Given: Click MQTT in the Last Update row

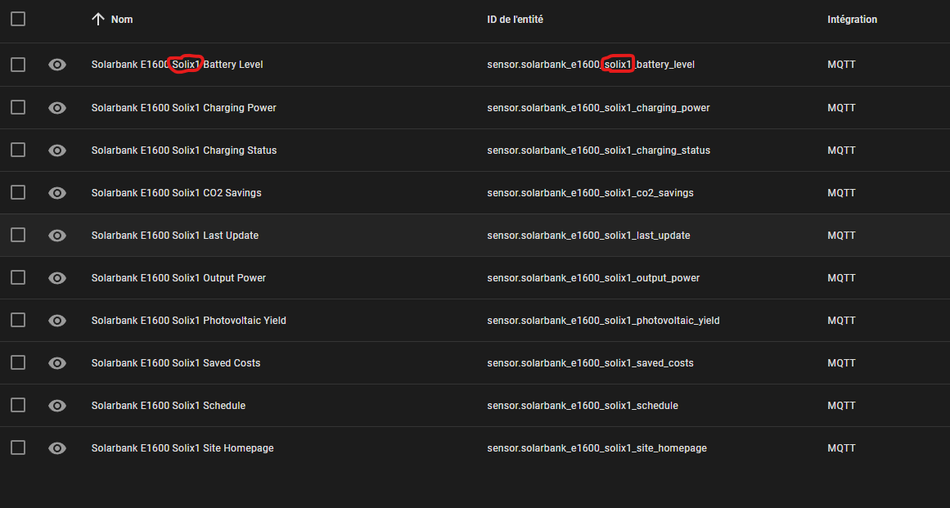Looking at the screenshot, I should (841, 235).
